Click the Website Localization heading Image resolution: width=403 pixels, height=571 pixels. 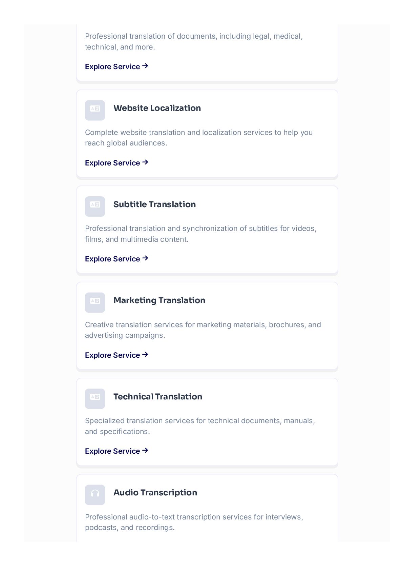click(x=157, y=108)
